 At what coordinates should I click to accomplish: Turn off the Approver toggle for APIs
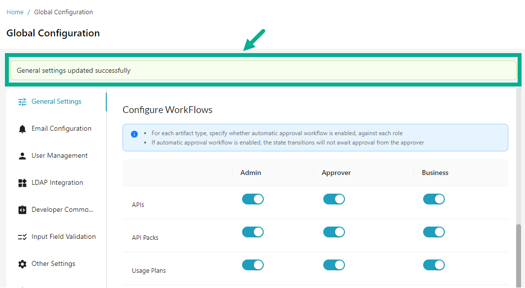[x=334, y=199]
